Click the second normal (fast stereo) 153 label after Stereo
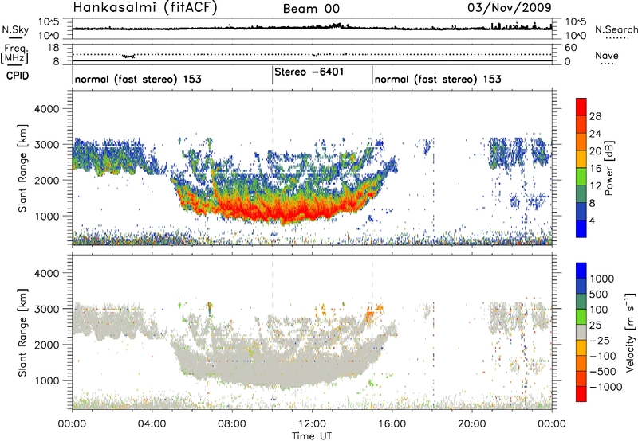The height and width of the screenshot is (441, 638). [x=438, y=79]
